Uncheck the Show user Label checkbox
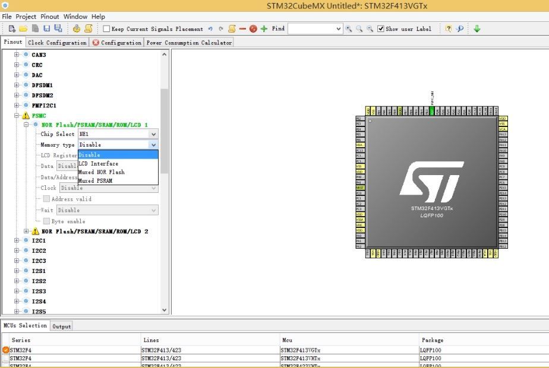This screenshot has width=549, height=368. pos(381,28)
